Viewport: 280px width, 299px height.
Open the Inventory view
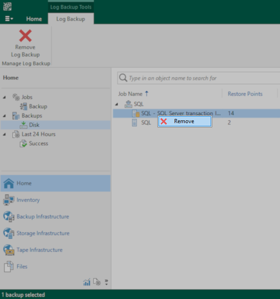pos(55,200)
